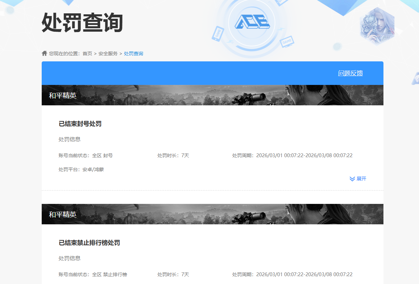Click the home icon in the breadcrumb
The width and height of the screenshot is (419, 284).
44,53
